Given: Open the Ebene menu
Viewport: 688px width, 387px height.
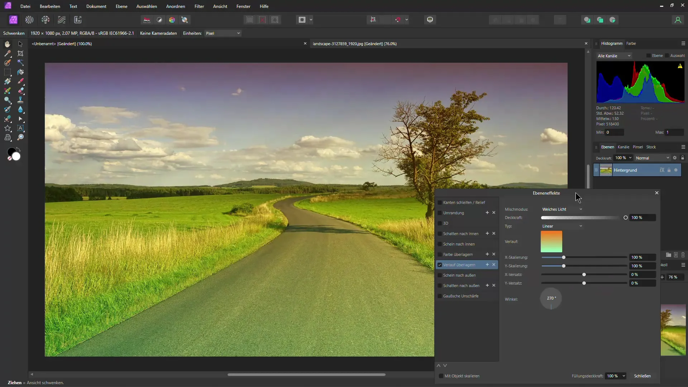Looking at the screenshot, I should click(121, 6).
